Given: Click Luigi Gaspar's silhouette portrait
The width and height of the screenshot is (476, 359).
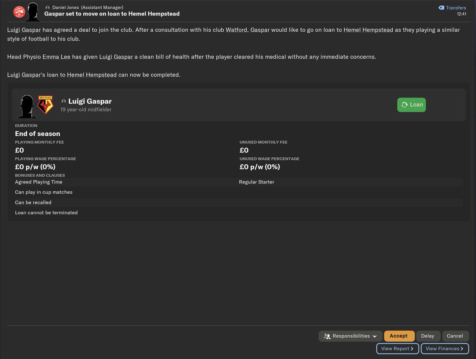Looking at the screenshot, I should click(27, 106).
